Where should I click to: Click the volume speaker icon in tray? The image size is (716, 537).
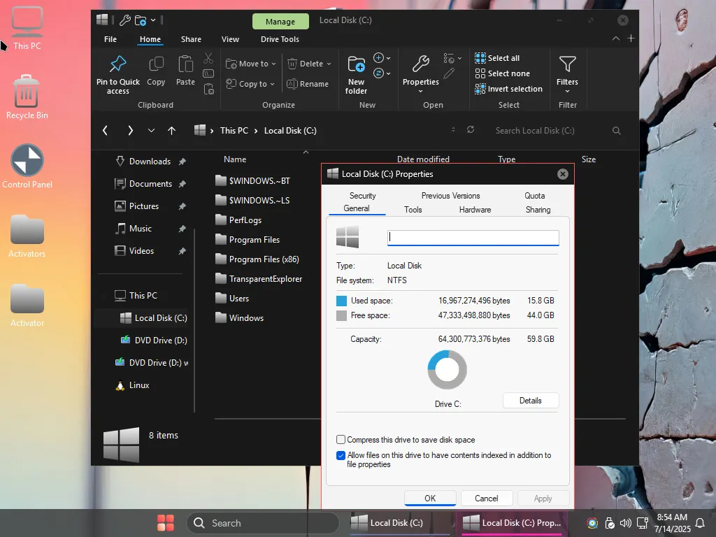[626, 523]
